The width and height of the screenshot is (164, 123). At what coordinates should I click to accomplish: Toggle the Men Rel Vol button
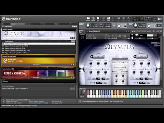[x=102, y=69]
